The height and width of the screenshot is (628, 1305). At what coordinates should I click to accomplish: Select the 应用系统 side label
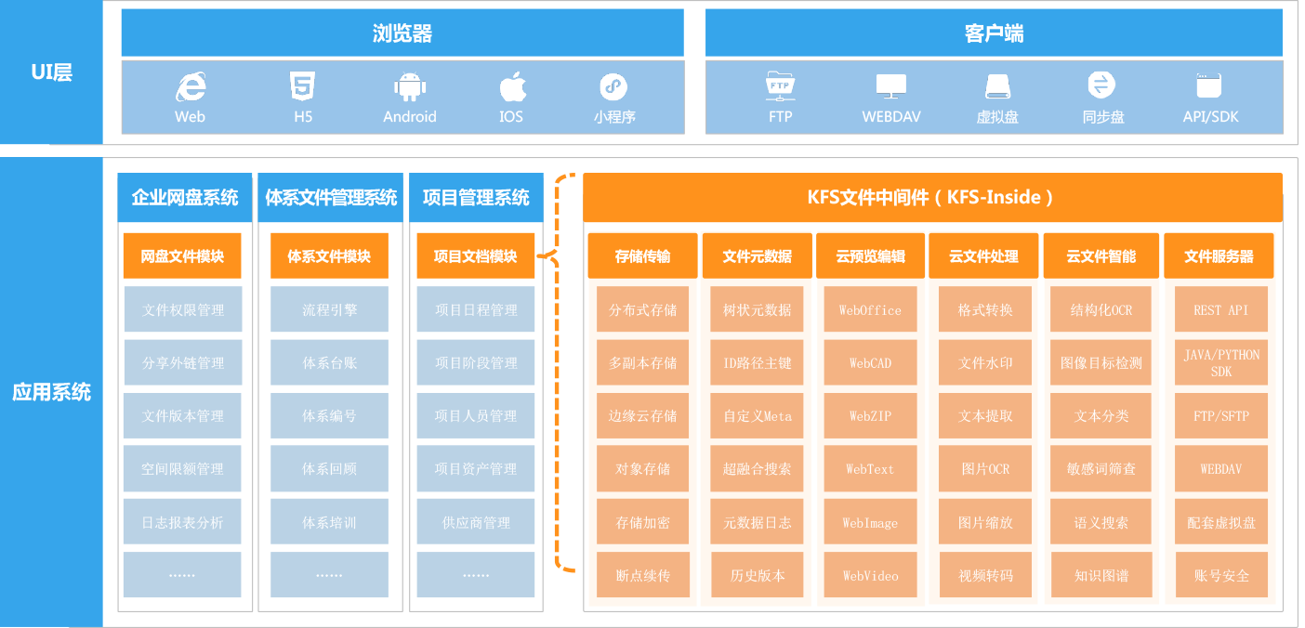[52, 391]
